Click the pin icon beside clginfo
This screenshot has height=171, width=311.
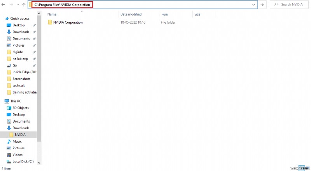pyautogui.click(x=34, y=52)
